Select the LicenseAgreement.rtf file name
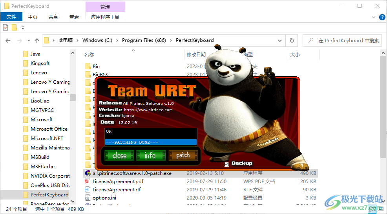This screenshot has width=387, height=214. 117,189
